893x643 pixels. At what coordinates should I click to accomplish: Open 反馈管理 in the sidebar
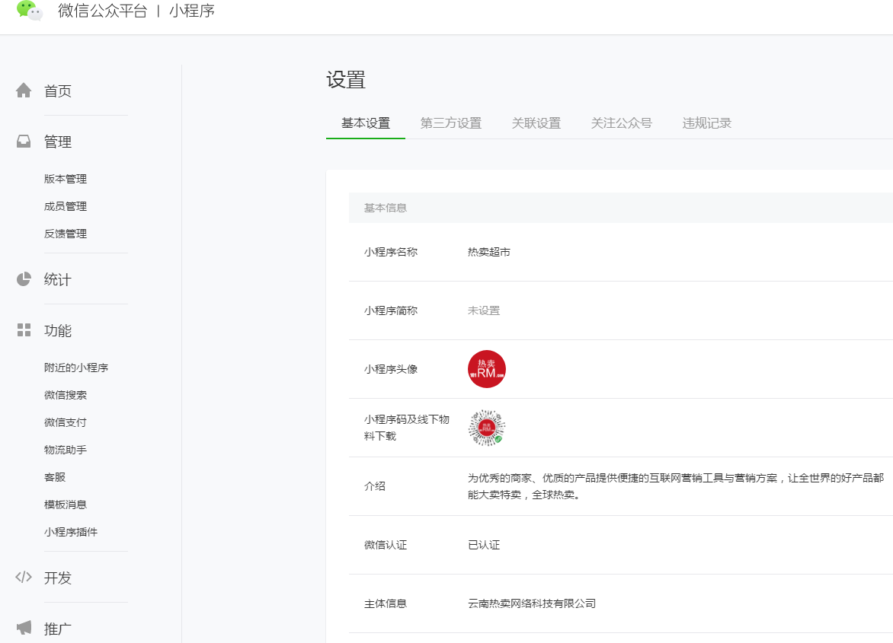pos(66,233)
